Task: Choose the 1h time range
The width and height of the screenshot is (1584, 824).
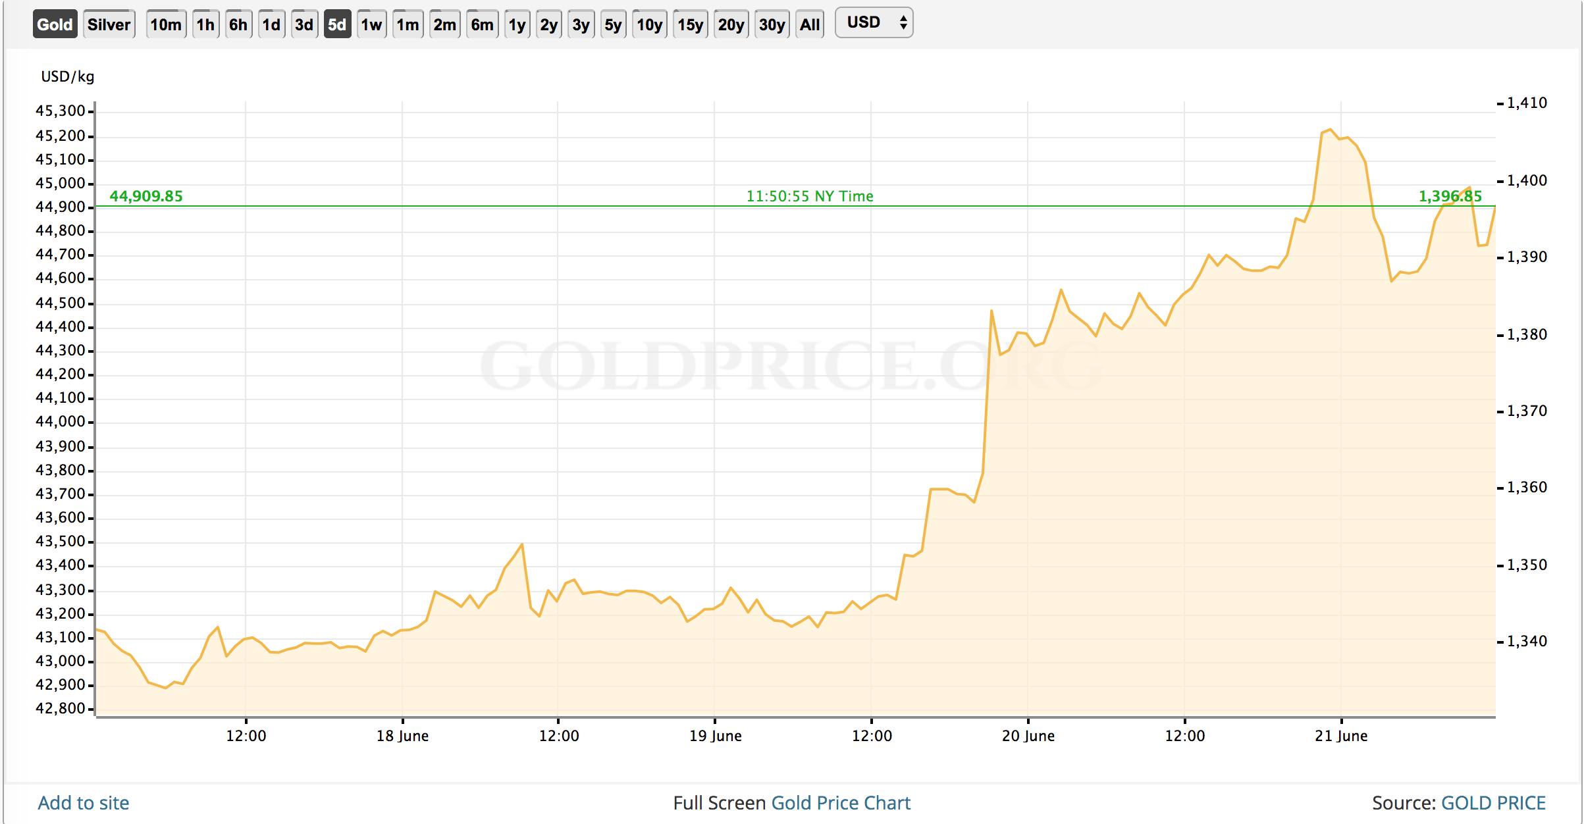Action: click(205, 24)
